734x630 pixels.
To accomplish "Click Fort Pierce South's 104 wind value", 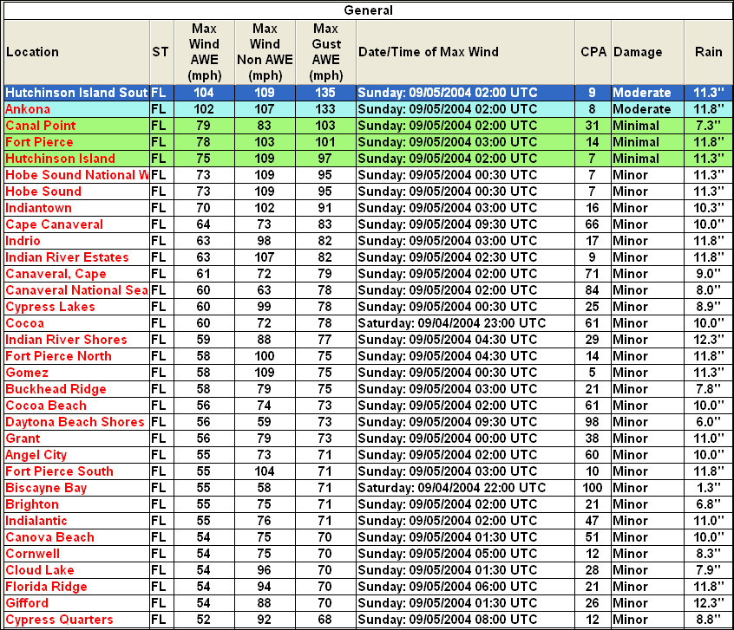I will tap(265, 471).
